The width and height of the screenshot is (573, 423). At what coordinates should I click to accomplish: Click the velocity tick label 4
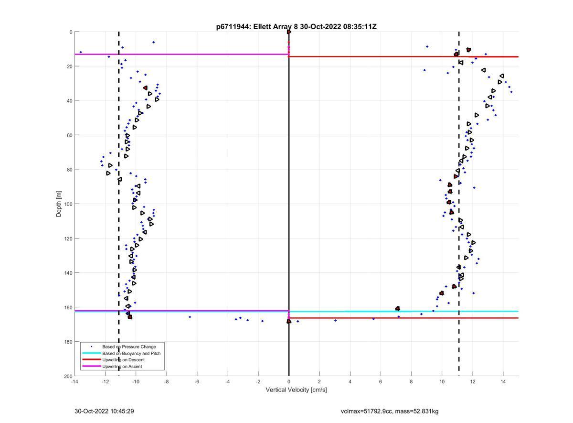350,381
